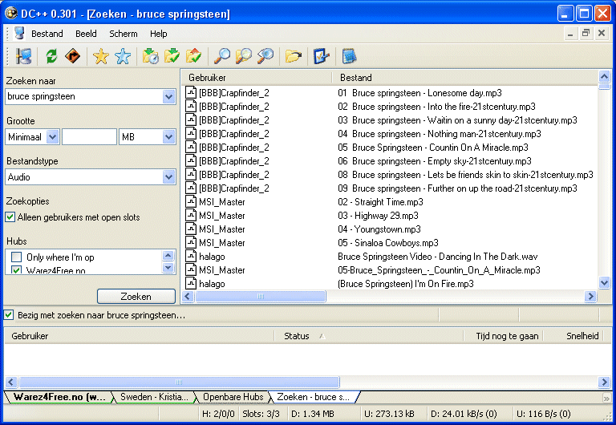Click results vertical scrollbar down arrow
Screen dimensions: 616x425
604,282
